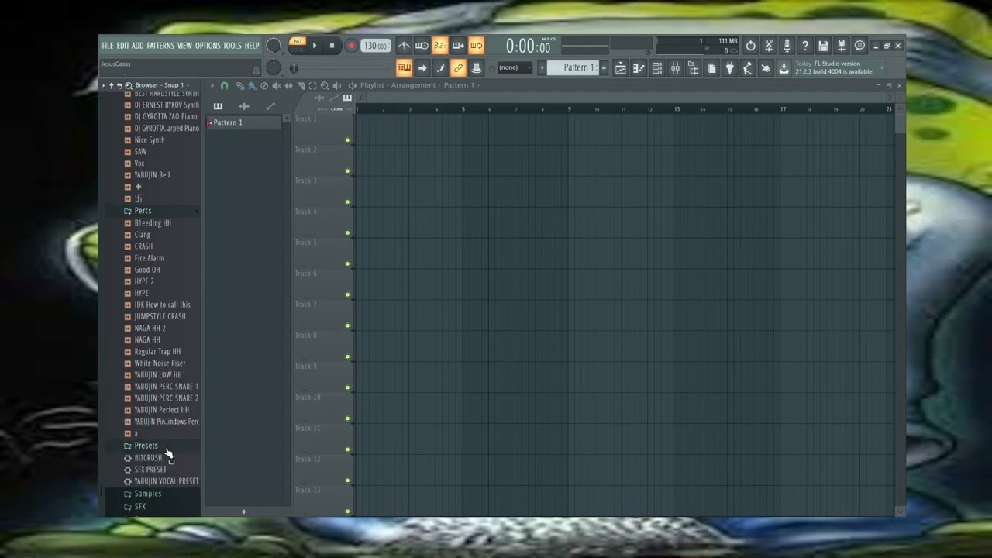992x558 pixels.
Task: Select the playlist Slice tool
Action: coord(301,85)
